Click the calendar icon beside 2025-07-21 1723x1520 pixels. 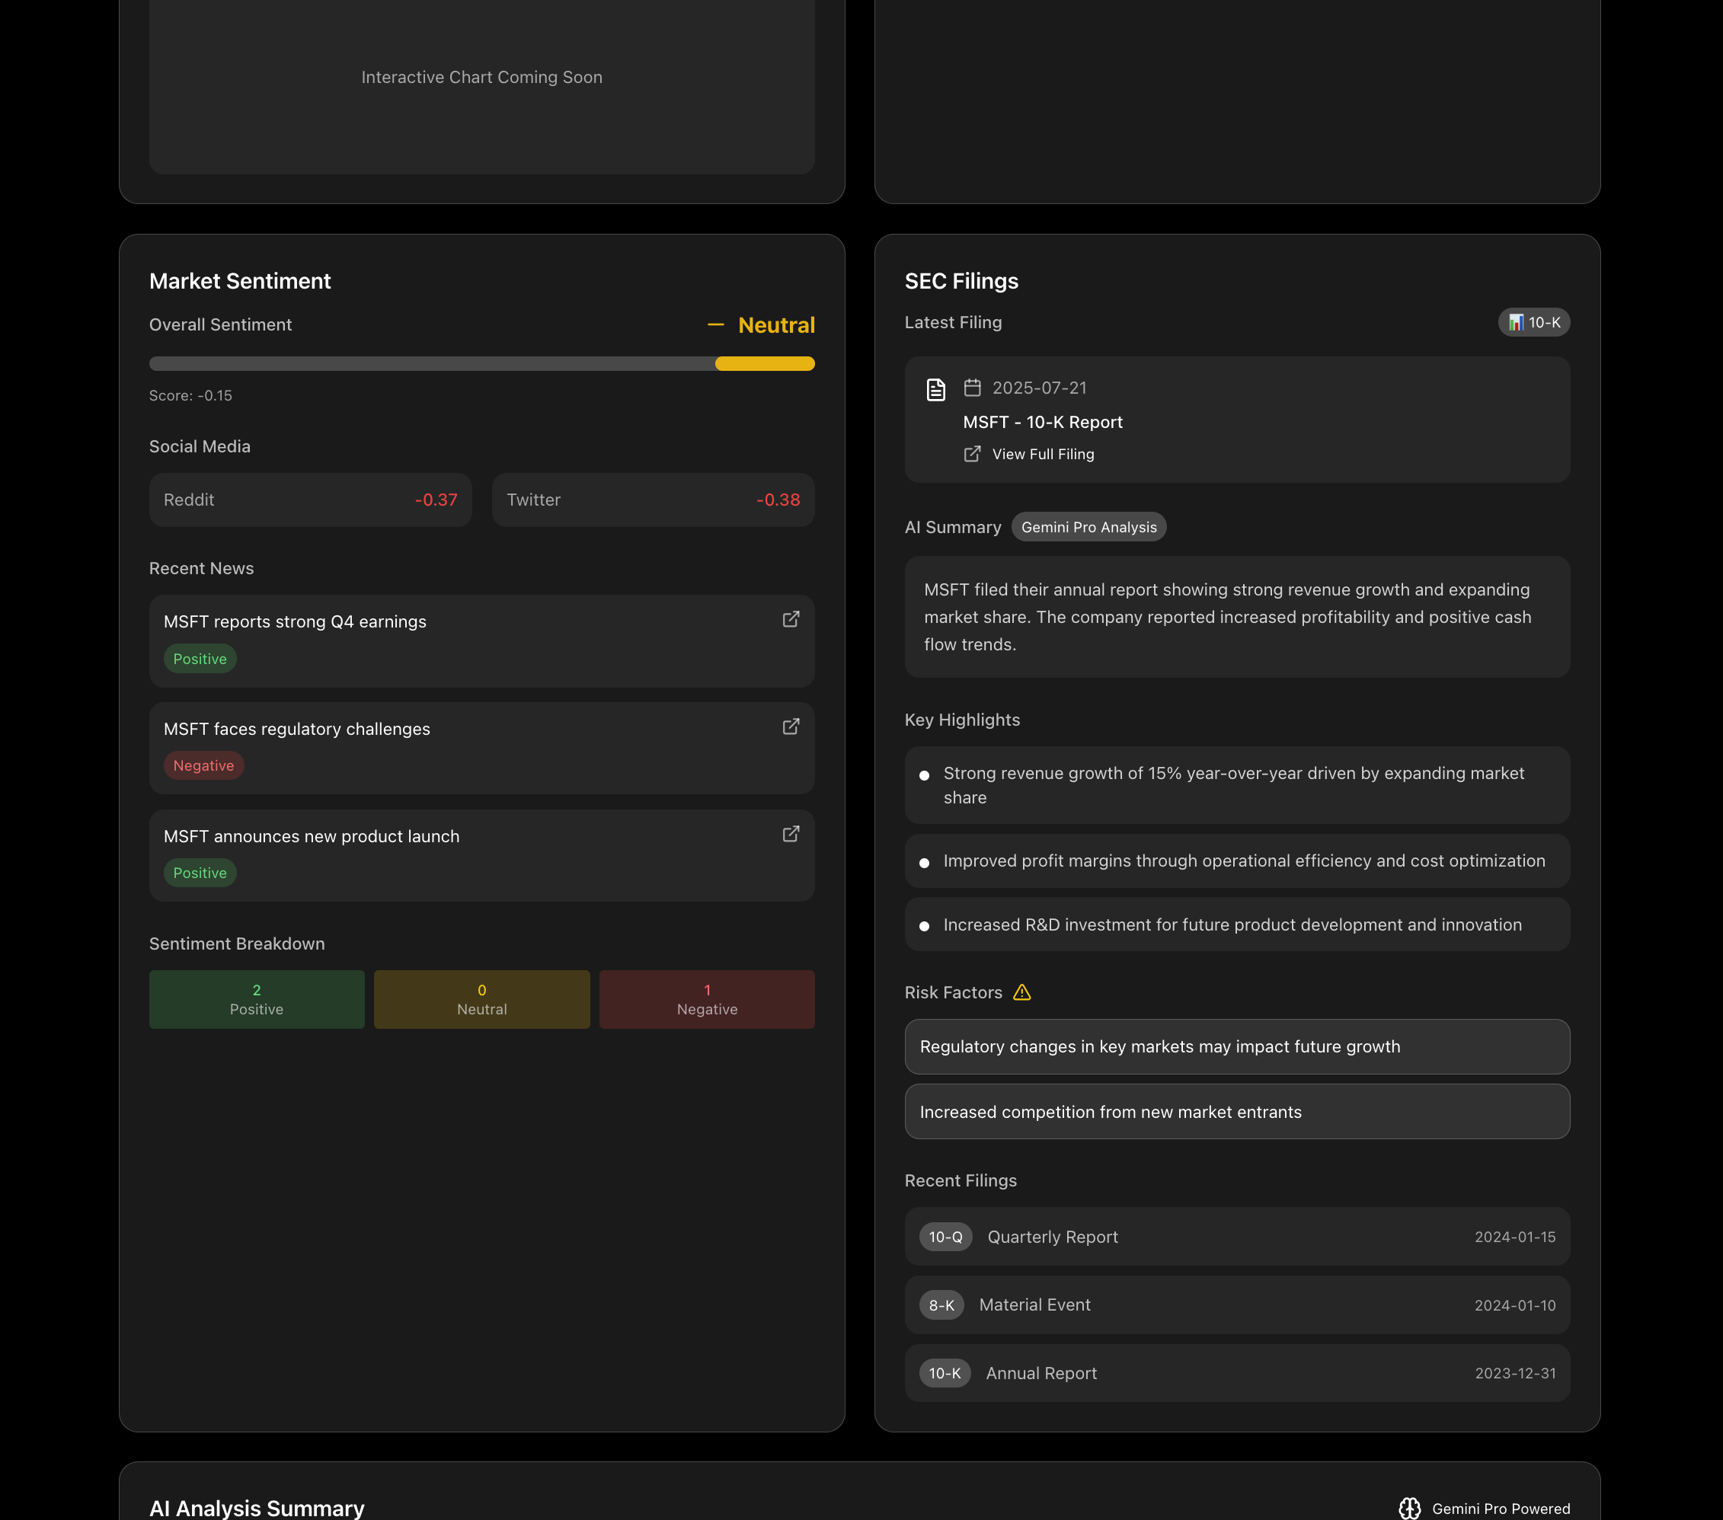point(972,388)
